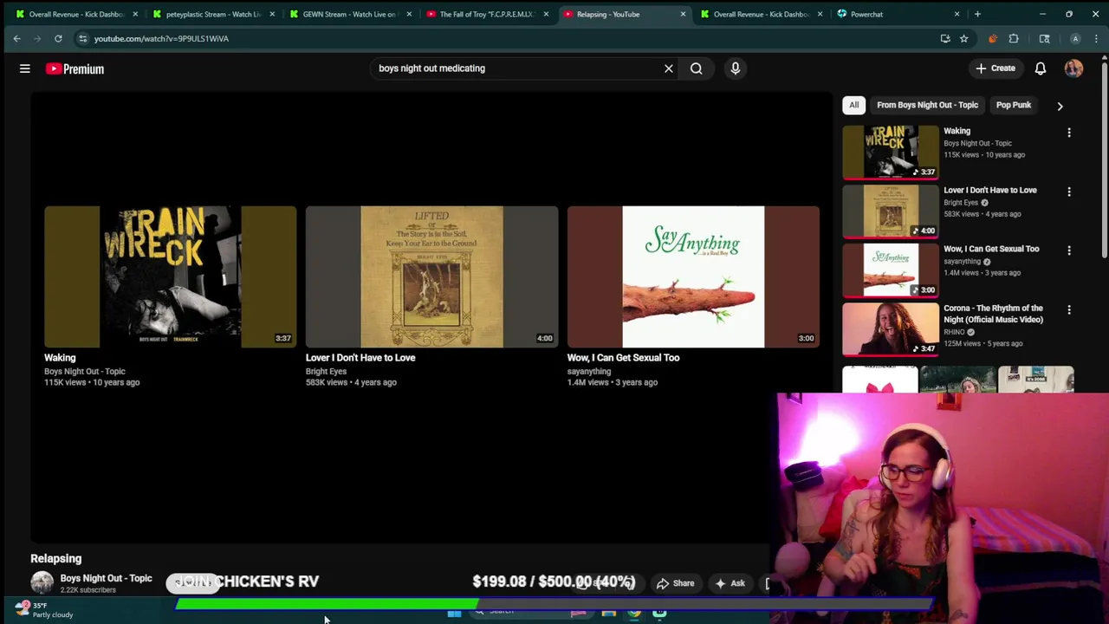
Task: Show more filter chips with arrow
Action: click(x=1060, y=106)
